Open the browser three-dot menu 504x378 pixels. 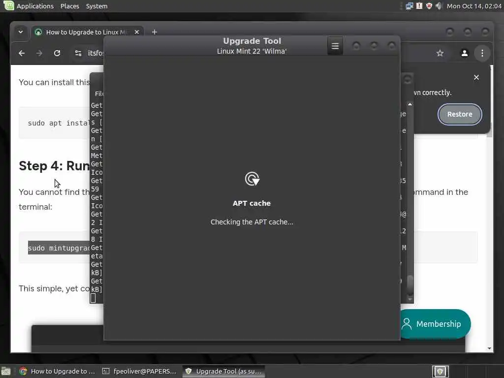(x=482, y=53)
